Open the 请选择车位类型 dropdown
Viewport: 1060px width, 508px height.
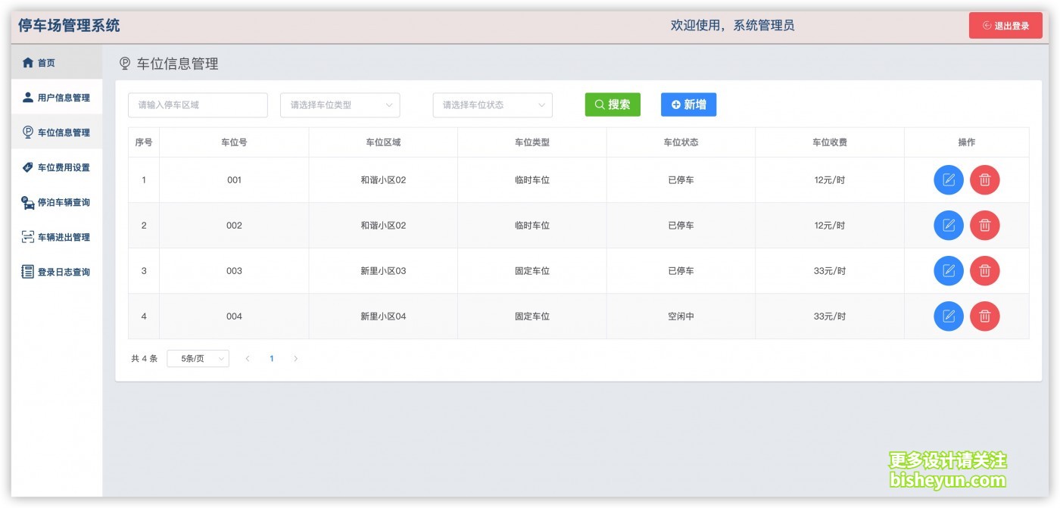click(x=340, y=105)
